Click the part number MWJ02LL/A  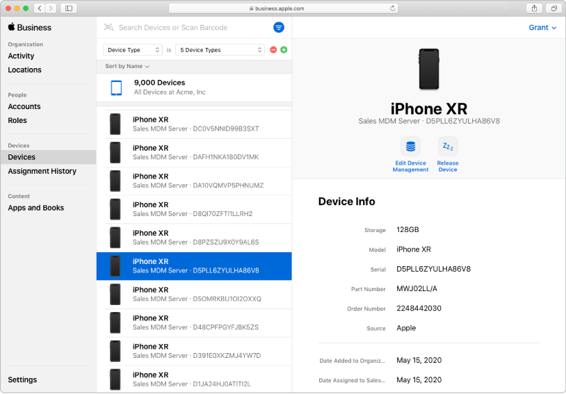click(x=417, y=289)
